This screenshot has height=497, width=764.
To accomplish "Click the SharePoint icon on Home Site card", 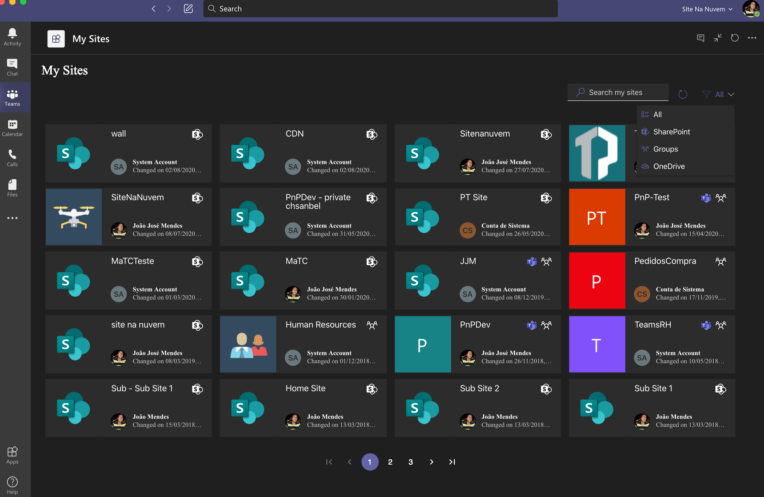I will pos(372,389).
